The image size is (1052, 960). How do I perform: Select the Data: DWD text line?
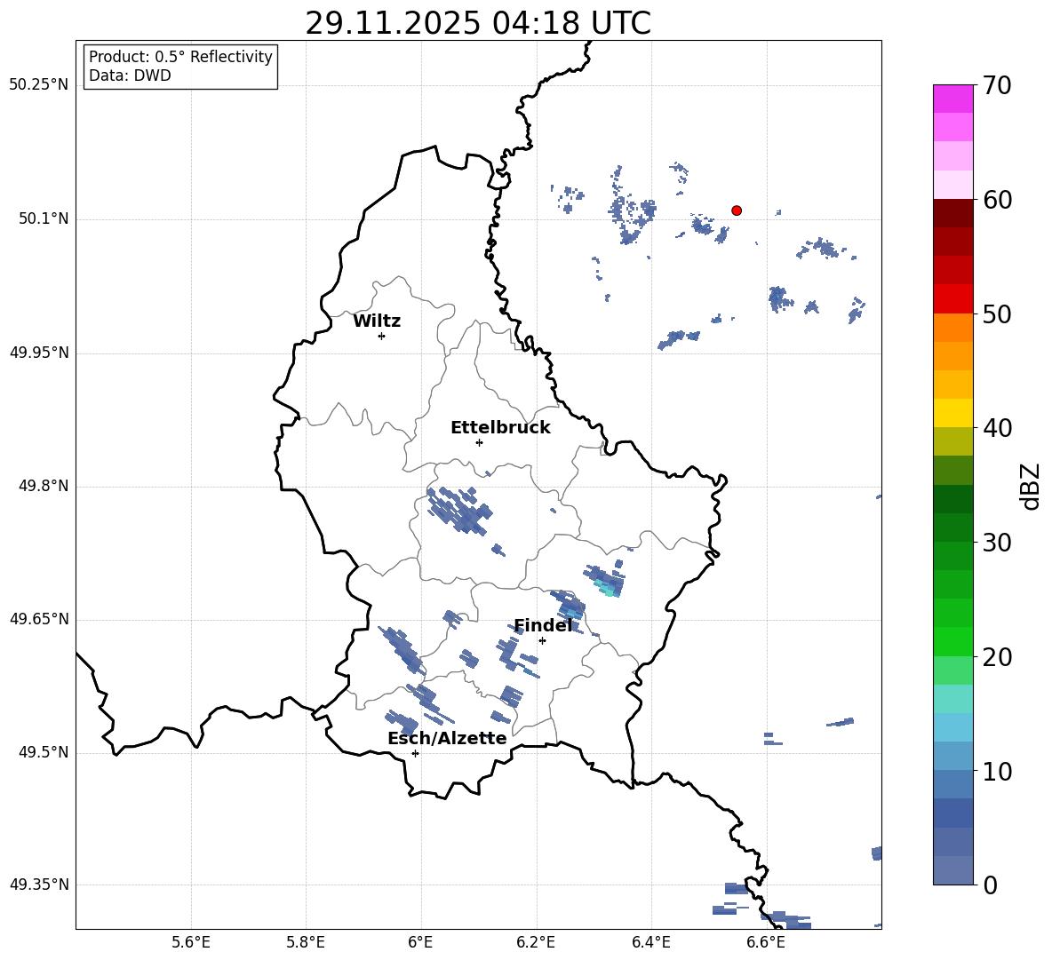(130, 75)
